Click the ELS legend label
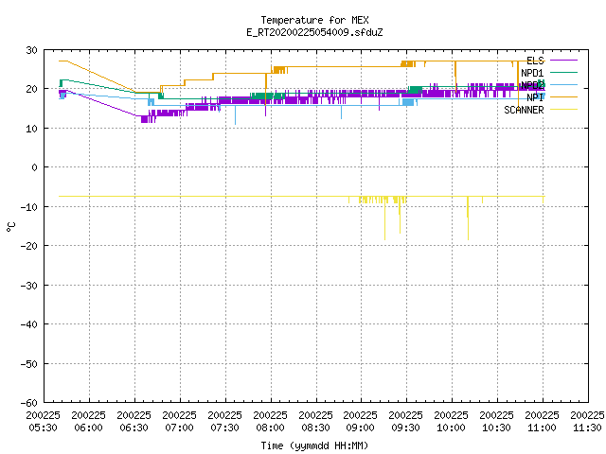This screenshot has height=454, width=606. [x=535, y=61]
